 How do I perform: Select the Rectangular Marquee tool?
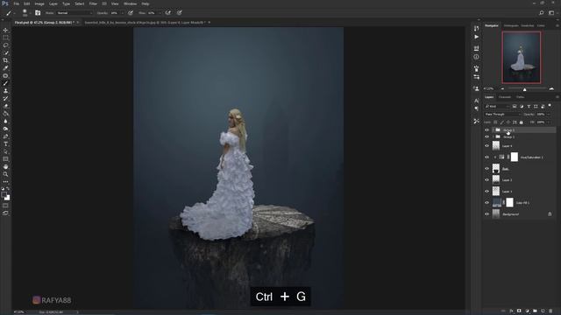[5, 38]
